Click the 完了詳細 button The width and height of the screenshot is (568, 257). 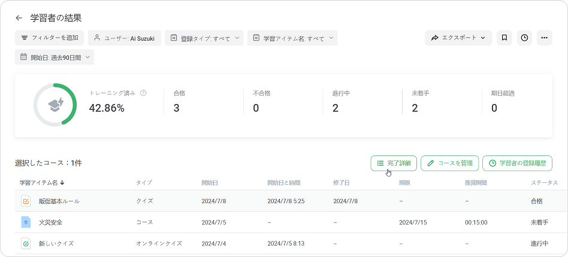394,163
